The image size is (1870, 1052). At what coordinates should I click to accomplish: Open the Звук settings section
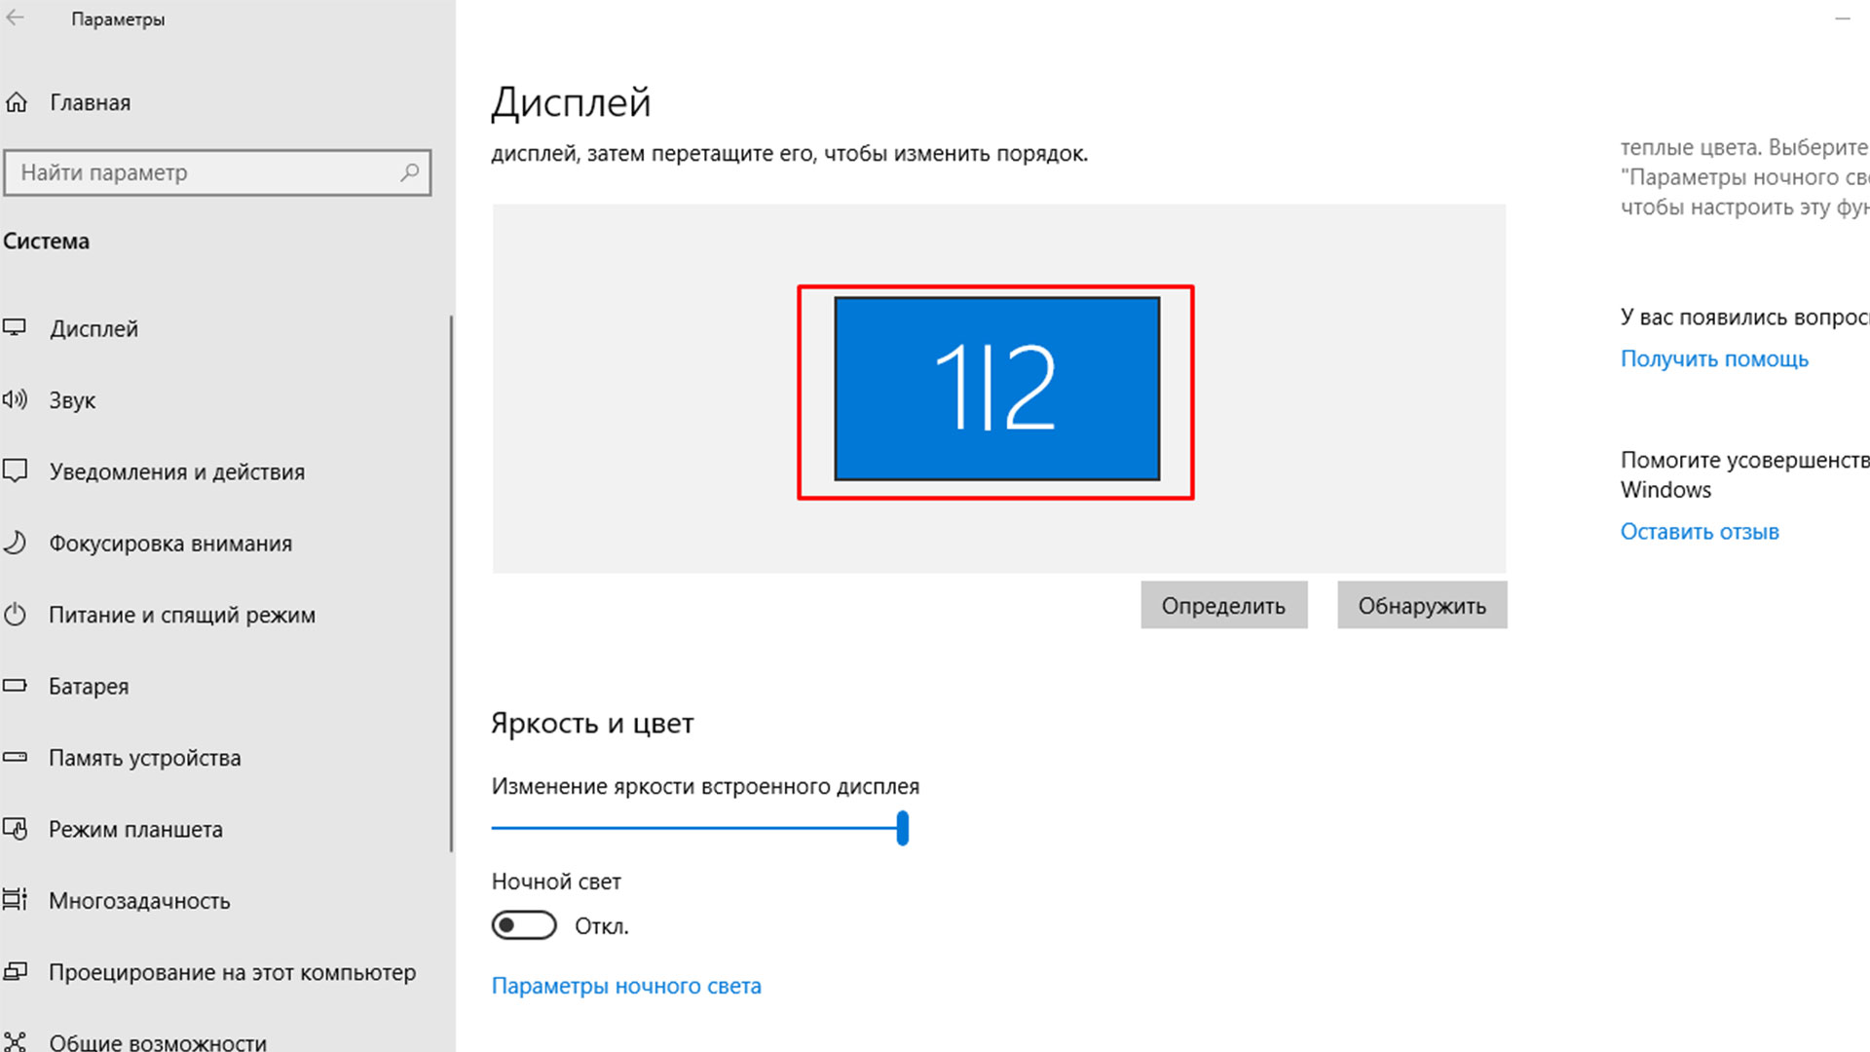click(x=72, y=400)
